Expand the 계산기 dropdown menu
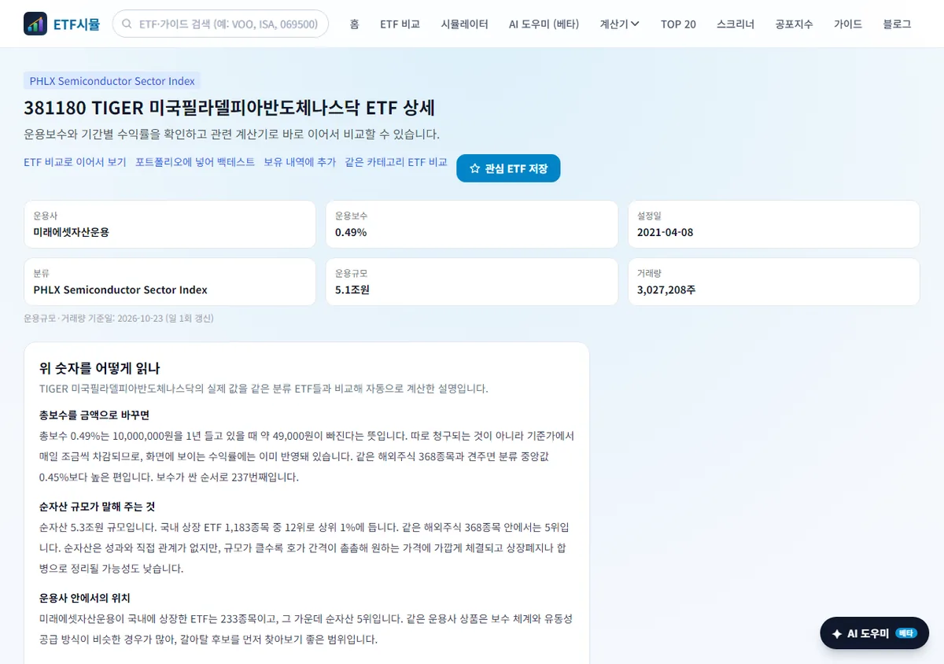Image resolution: width=944 pixels, height=664 pixels. click(x=619, y=24)
